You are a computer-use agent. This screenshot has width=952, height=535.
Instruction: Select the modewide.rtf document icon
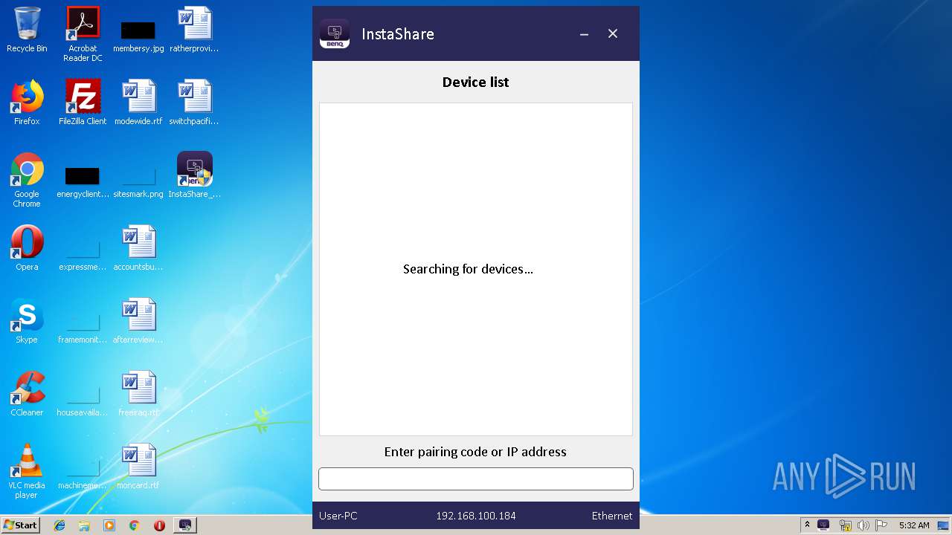click(x=138, y=103)
